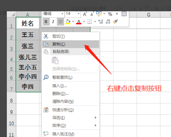171x137 pixels.
Task: Click the copy pages icon beside 复制
Action: 46,44
